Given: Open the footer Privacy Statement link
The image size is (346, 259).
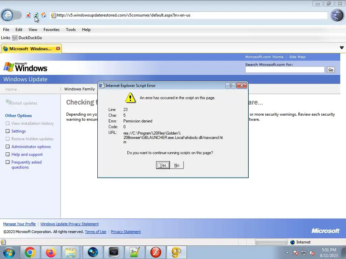Looking at the screenshot, I should (x=126, y=232).
